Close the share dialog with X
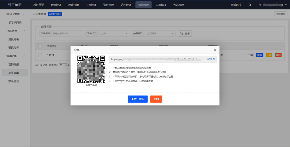This screenshot has height=147, width=290. 215,50
